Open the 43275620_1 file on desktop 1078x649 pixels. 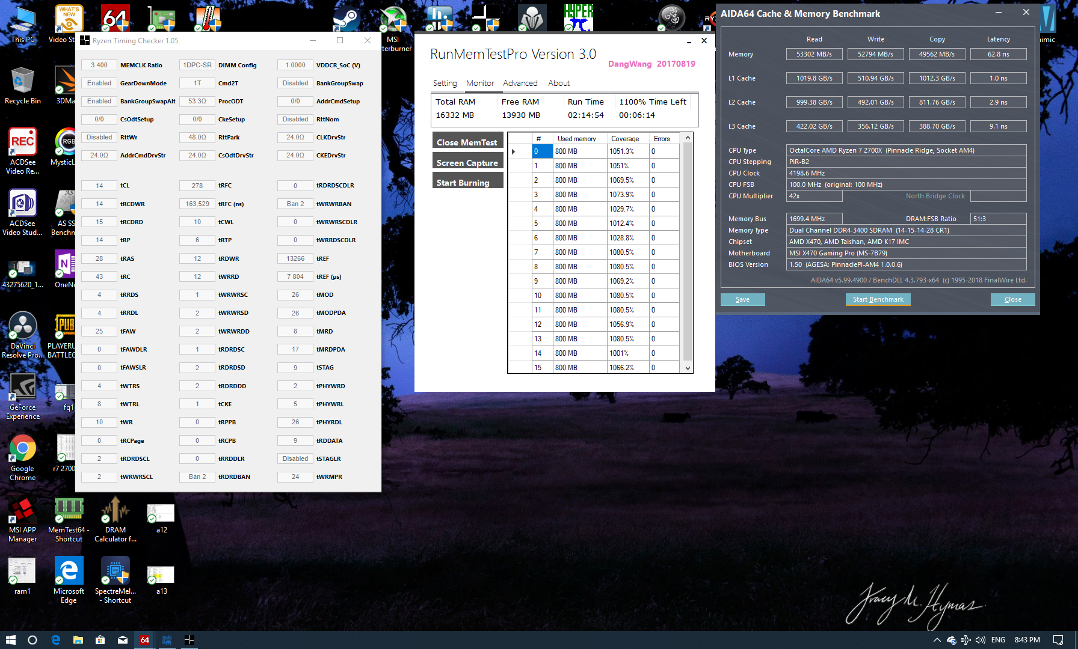[23, 273]
